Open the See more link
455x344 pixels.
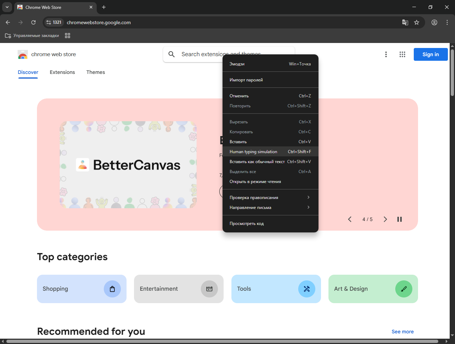403,332
